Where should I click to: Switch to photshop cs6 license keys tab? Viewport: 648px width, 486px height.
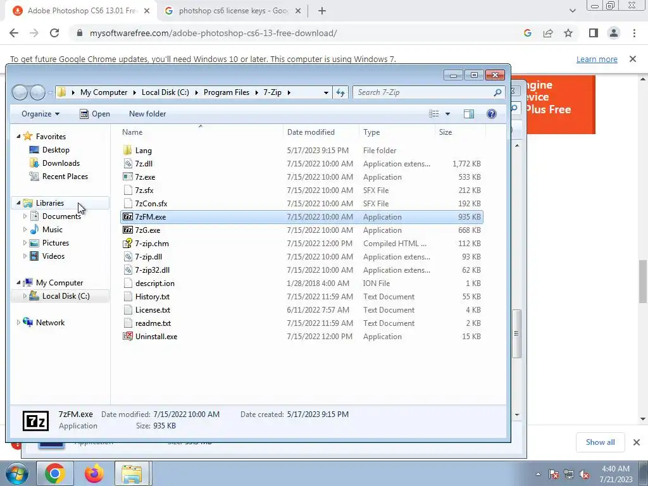[233, 11]
